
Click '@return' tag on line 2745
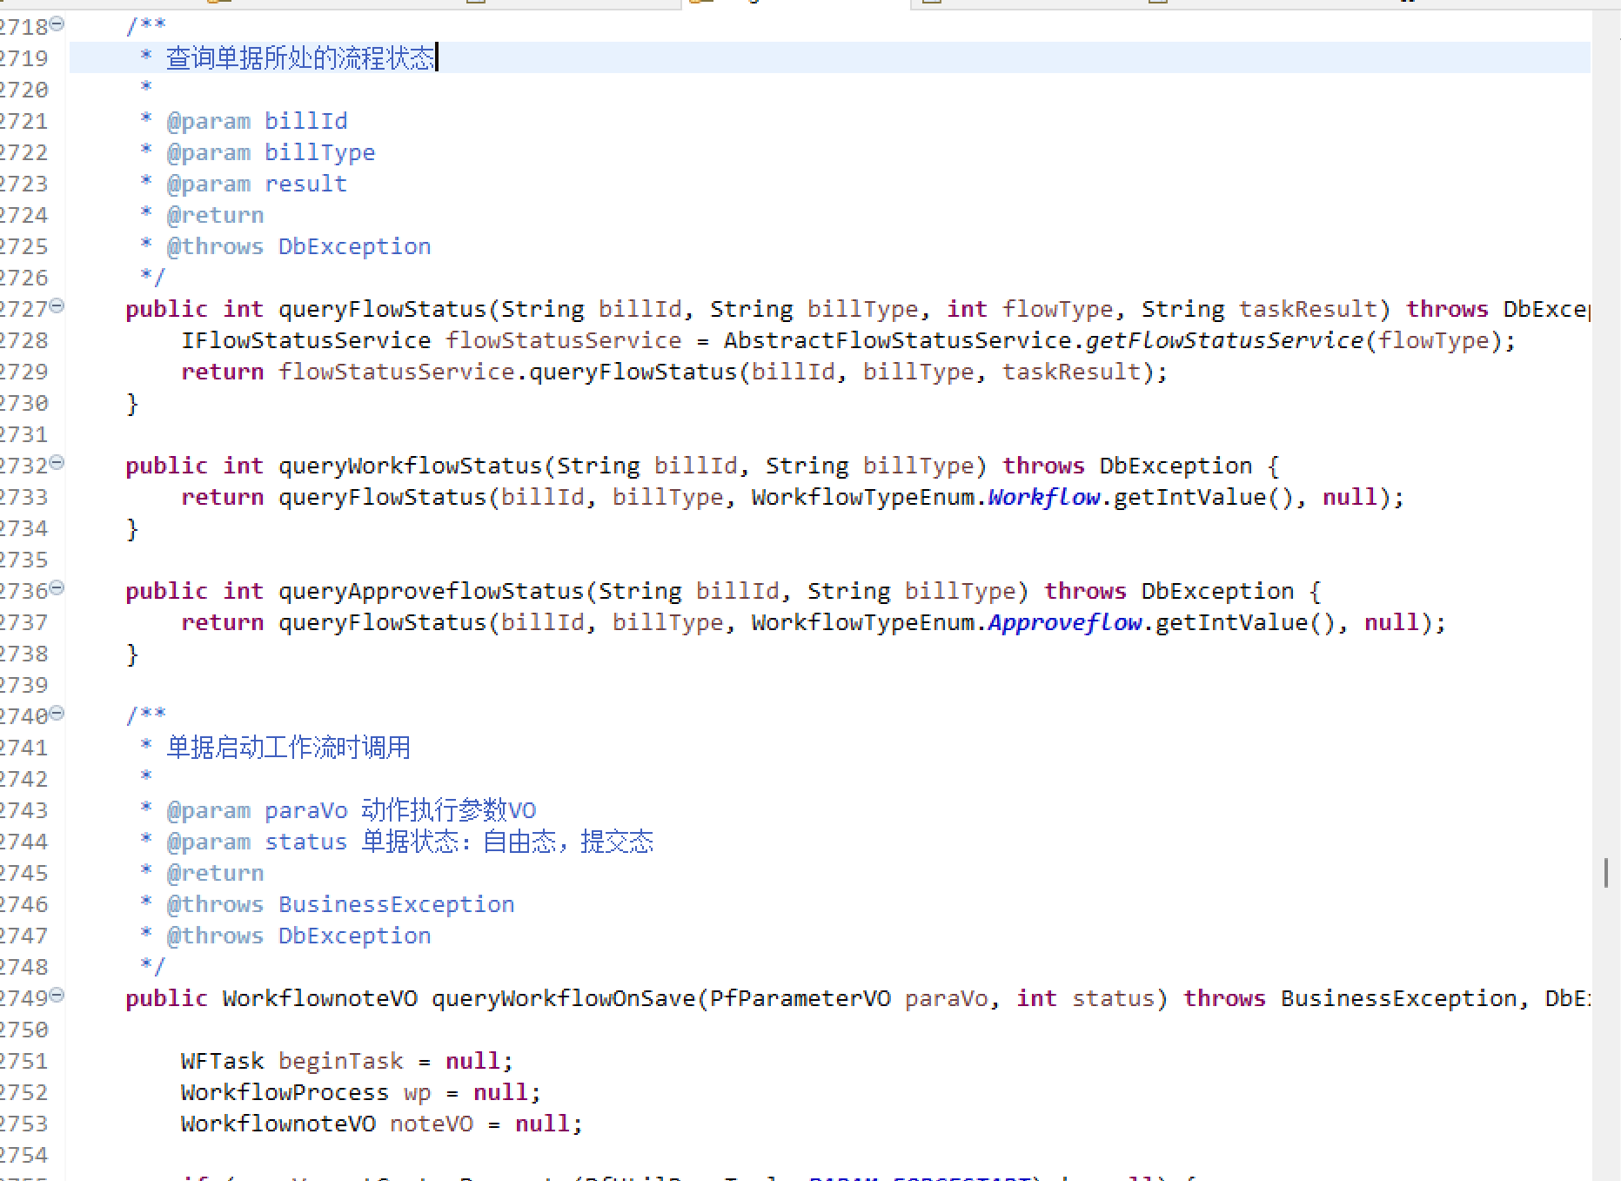pos(215,873)
